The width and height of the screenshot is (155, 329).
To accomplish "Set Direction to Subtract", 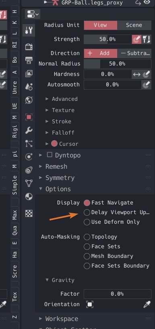I will [x=134, y=53].
